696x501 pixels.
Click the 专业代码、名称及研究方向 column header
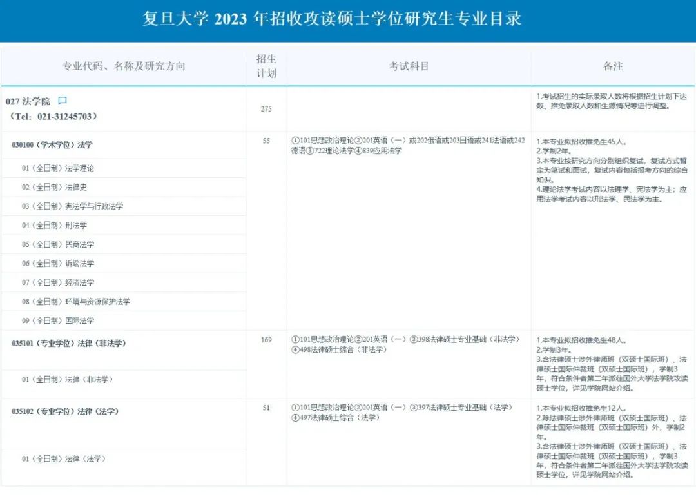click(123, 66)
